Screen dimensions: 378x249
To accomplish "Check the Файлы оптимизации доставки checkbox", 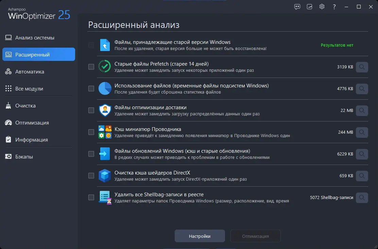I will [x=91, y=110].
